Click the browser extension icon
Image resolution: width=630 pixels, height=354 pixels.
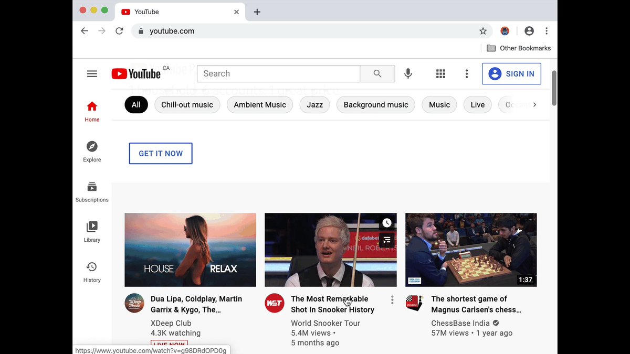coord(505,31)
